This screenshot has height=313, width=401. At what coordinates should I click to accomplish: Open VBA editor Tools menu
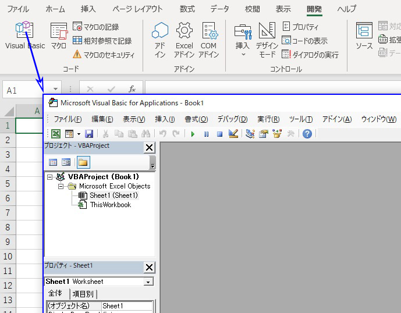301,119
